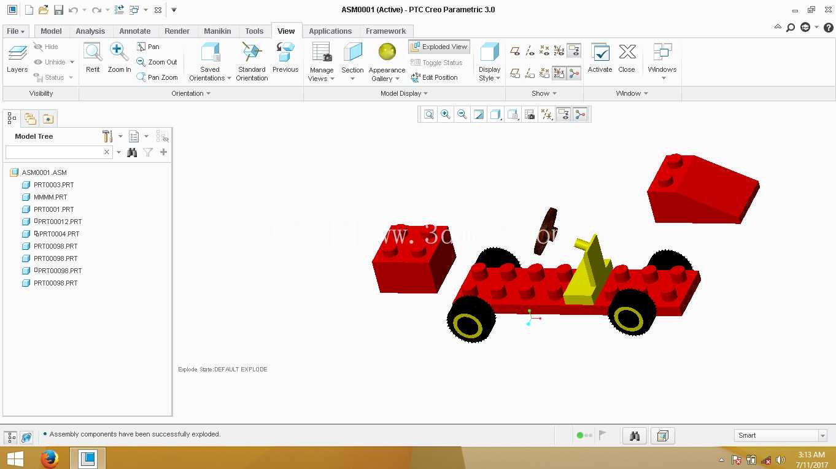Toggle the Exploded View button

click(x=439, y=47)
